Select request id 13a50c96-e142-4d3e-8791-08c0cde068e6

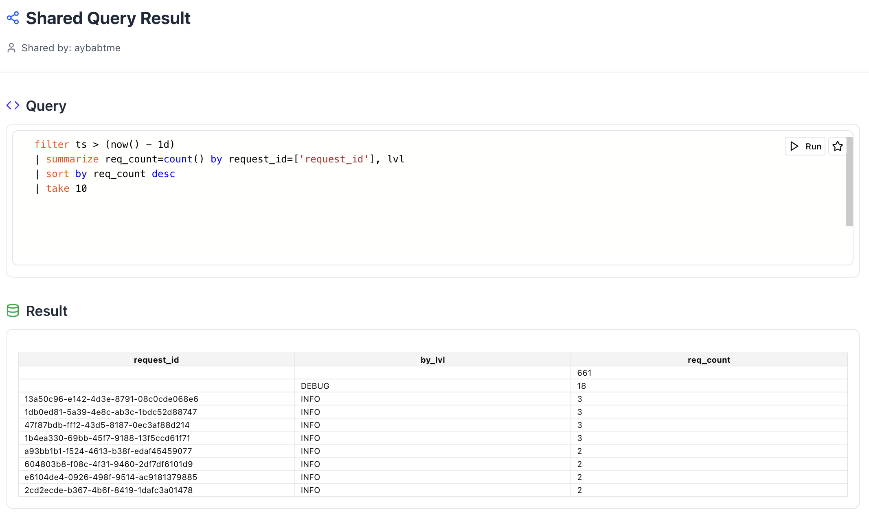coord(156,399)
